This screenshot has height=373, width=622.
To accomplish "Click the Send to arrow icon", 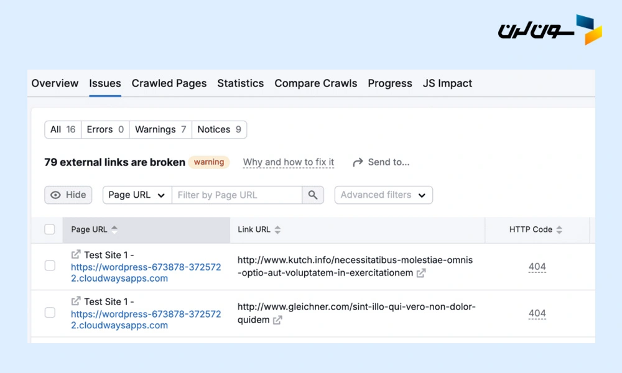I will point(358,162).
